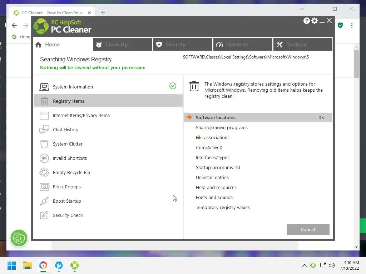Screen dimensions: 366x274
Task: Click Interfaces/Types category
Action: pyautogui.click(x=212, y=157)
